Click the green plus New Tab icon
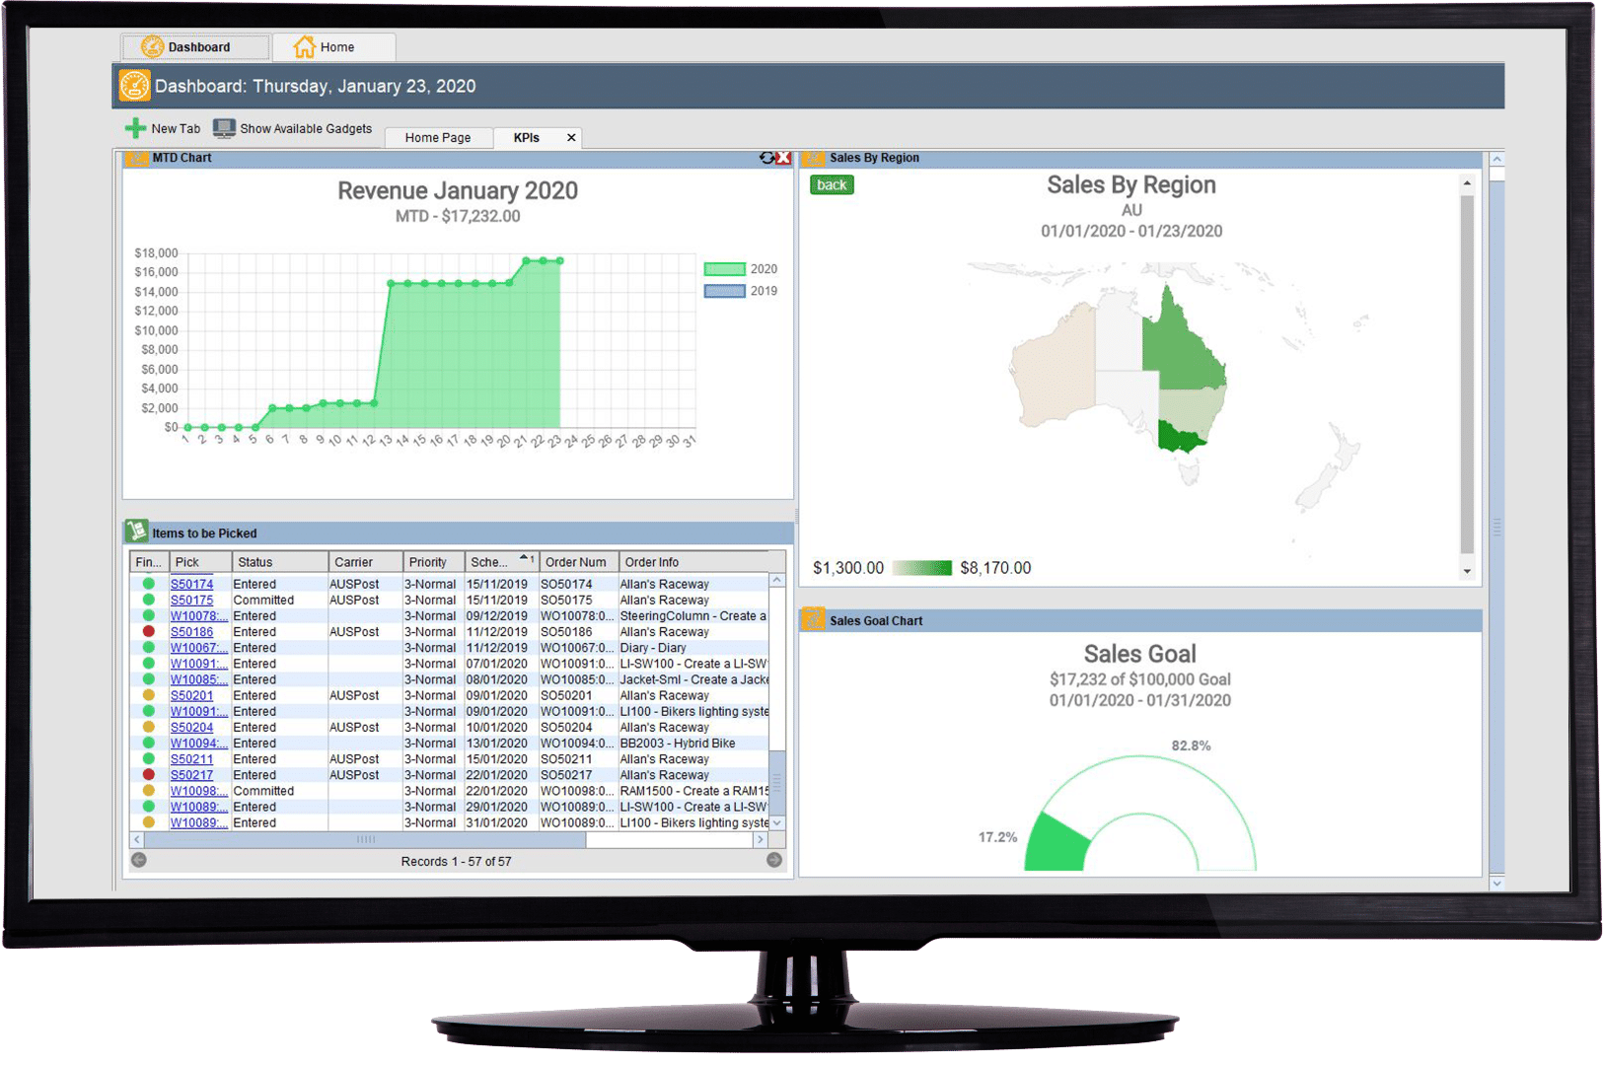 [135, 128]
